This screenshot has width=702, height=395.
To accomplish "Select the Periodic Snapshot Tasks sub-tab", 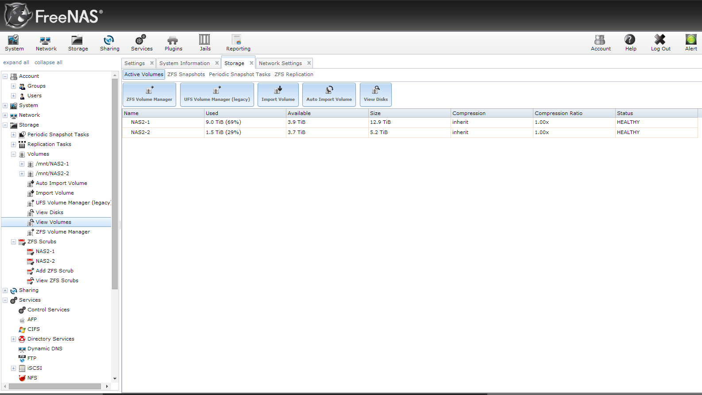I will pos(239,74).
